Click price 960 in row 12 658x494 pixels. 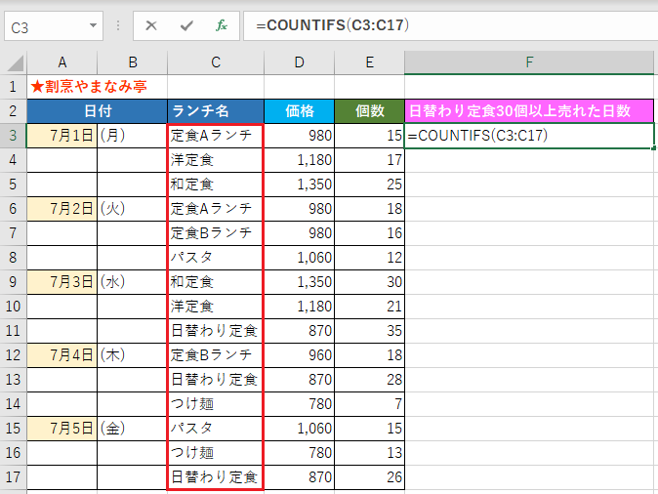click(x=299, y=355)
